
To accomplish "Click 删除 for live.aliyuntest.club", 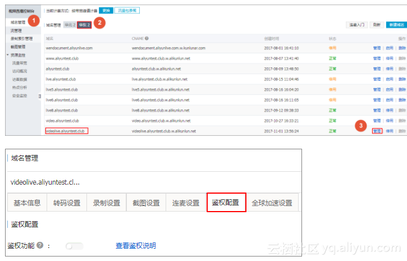I will [402, 79].
